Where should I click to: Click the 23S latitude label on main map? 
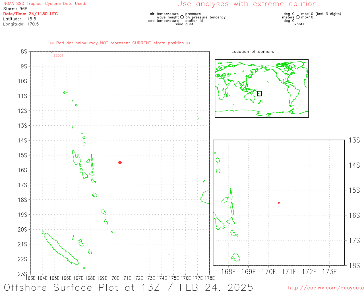coord(22,274)
